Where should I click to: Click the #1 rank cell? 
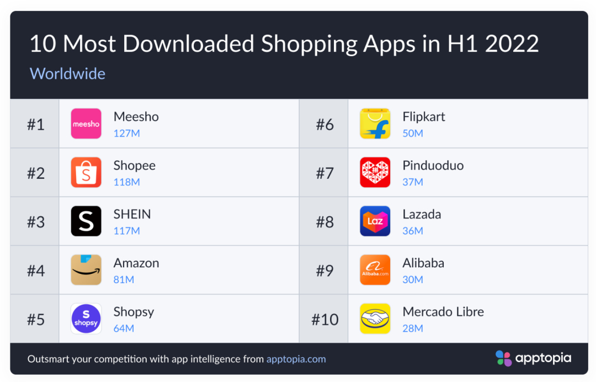click(x=35, y=124)
